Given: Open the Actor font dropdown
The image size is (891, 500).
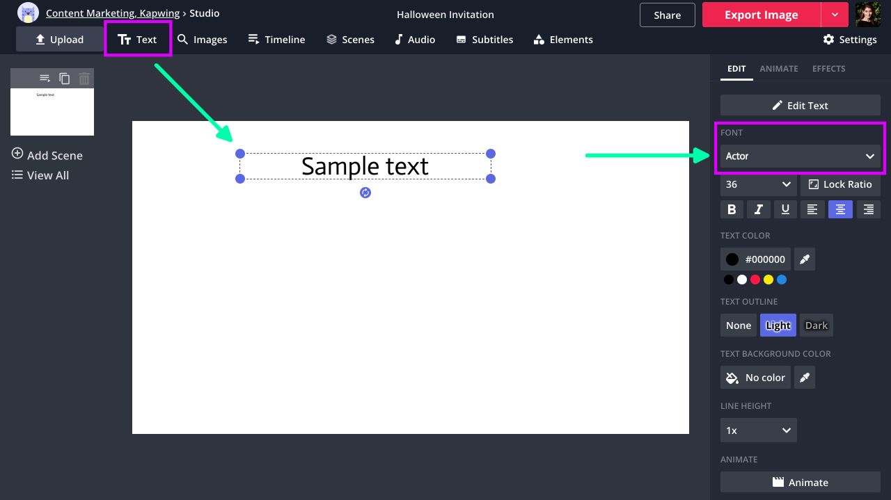Looking at the screenshot, I should pyautogui.click(x=800, y=156).
